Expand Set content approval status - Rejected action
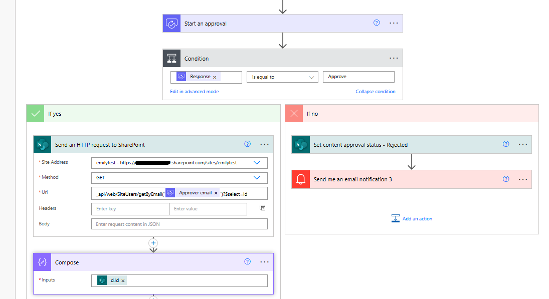The image size is (549, 299). tap(412, 144)
